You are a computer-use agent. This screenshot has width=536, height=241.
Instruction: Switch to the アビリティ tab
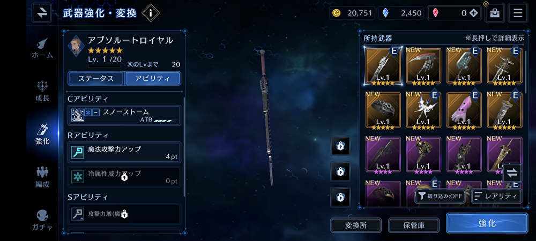(152, 78)
